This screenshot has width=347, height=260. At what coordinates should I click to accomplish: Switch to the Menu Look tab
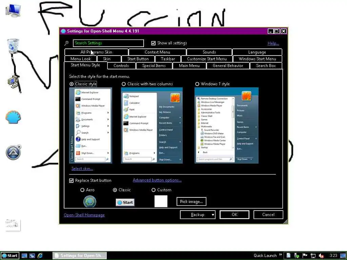[x=81, y=59]
